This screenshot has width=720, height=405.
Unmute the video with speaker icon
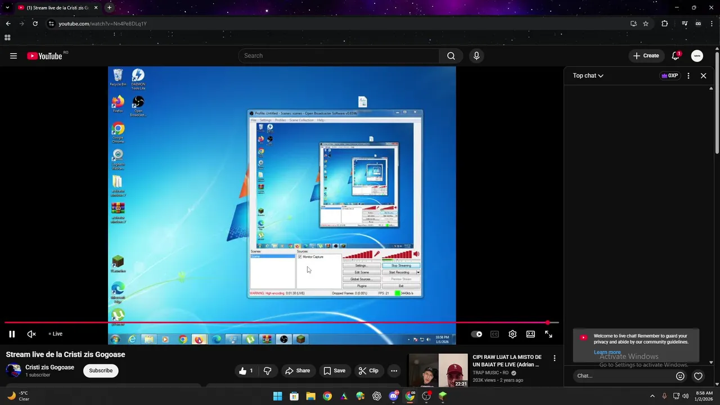point(31,334)
